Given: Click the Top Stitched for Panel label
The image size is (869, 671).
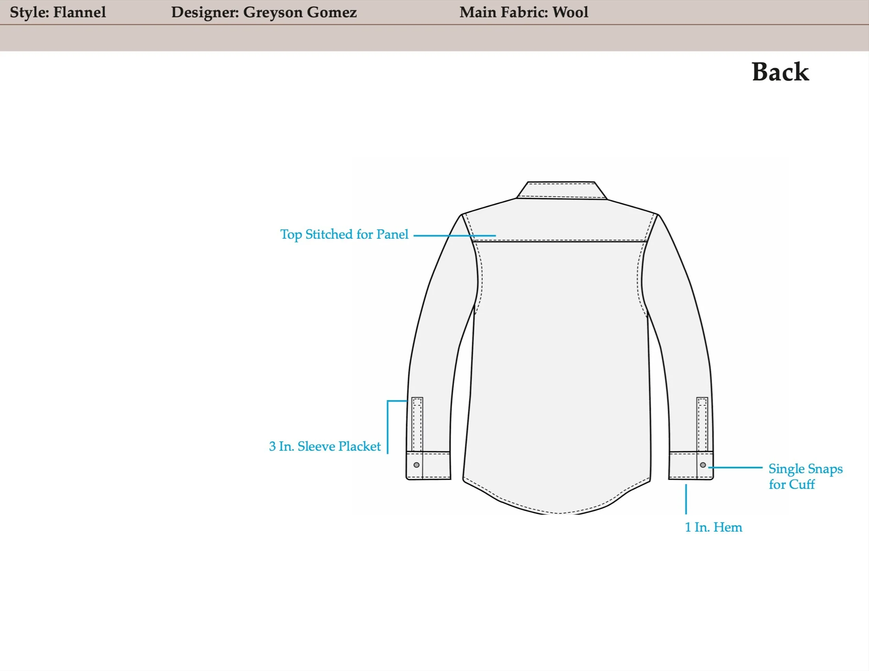Looking at the screenshot, I should (344, 234).
